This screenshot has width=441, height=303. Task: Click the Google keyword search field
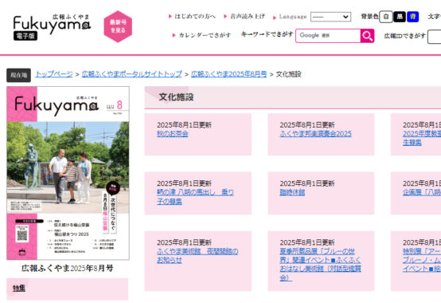328,36
